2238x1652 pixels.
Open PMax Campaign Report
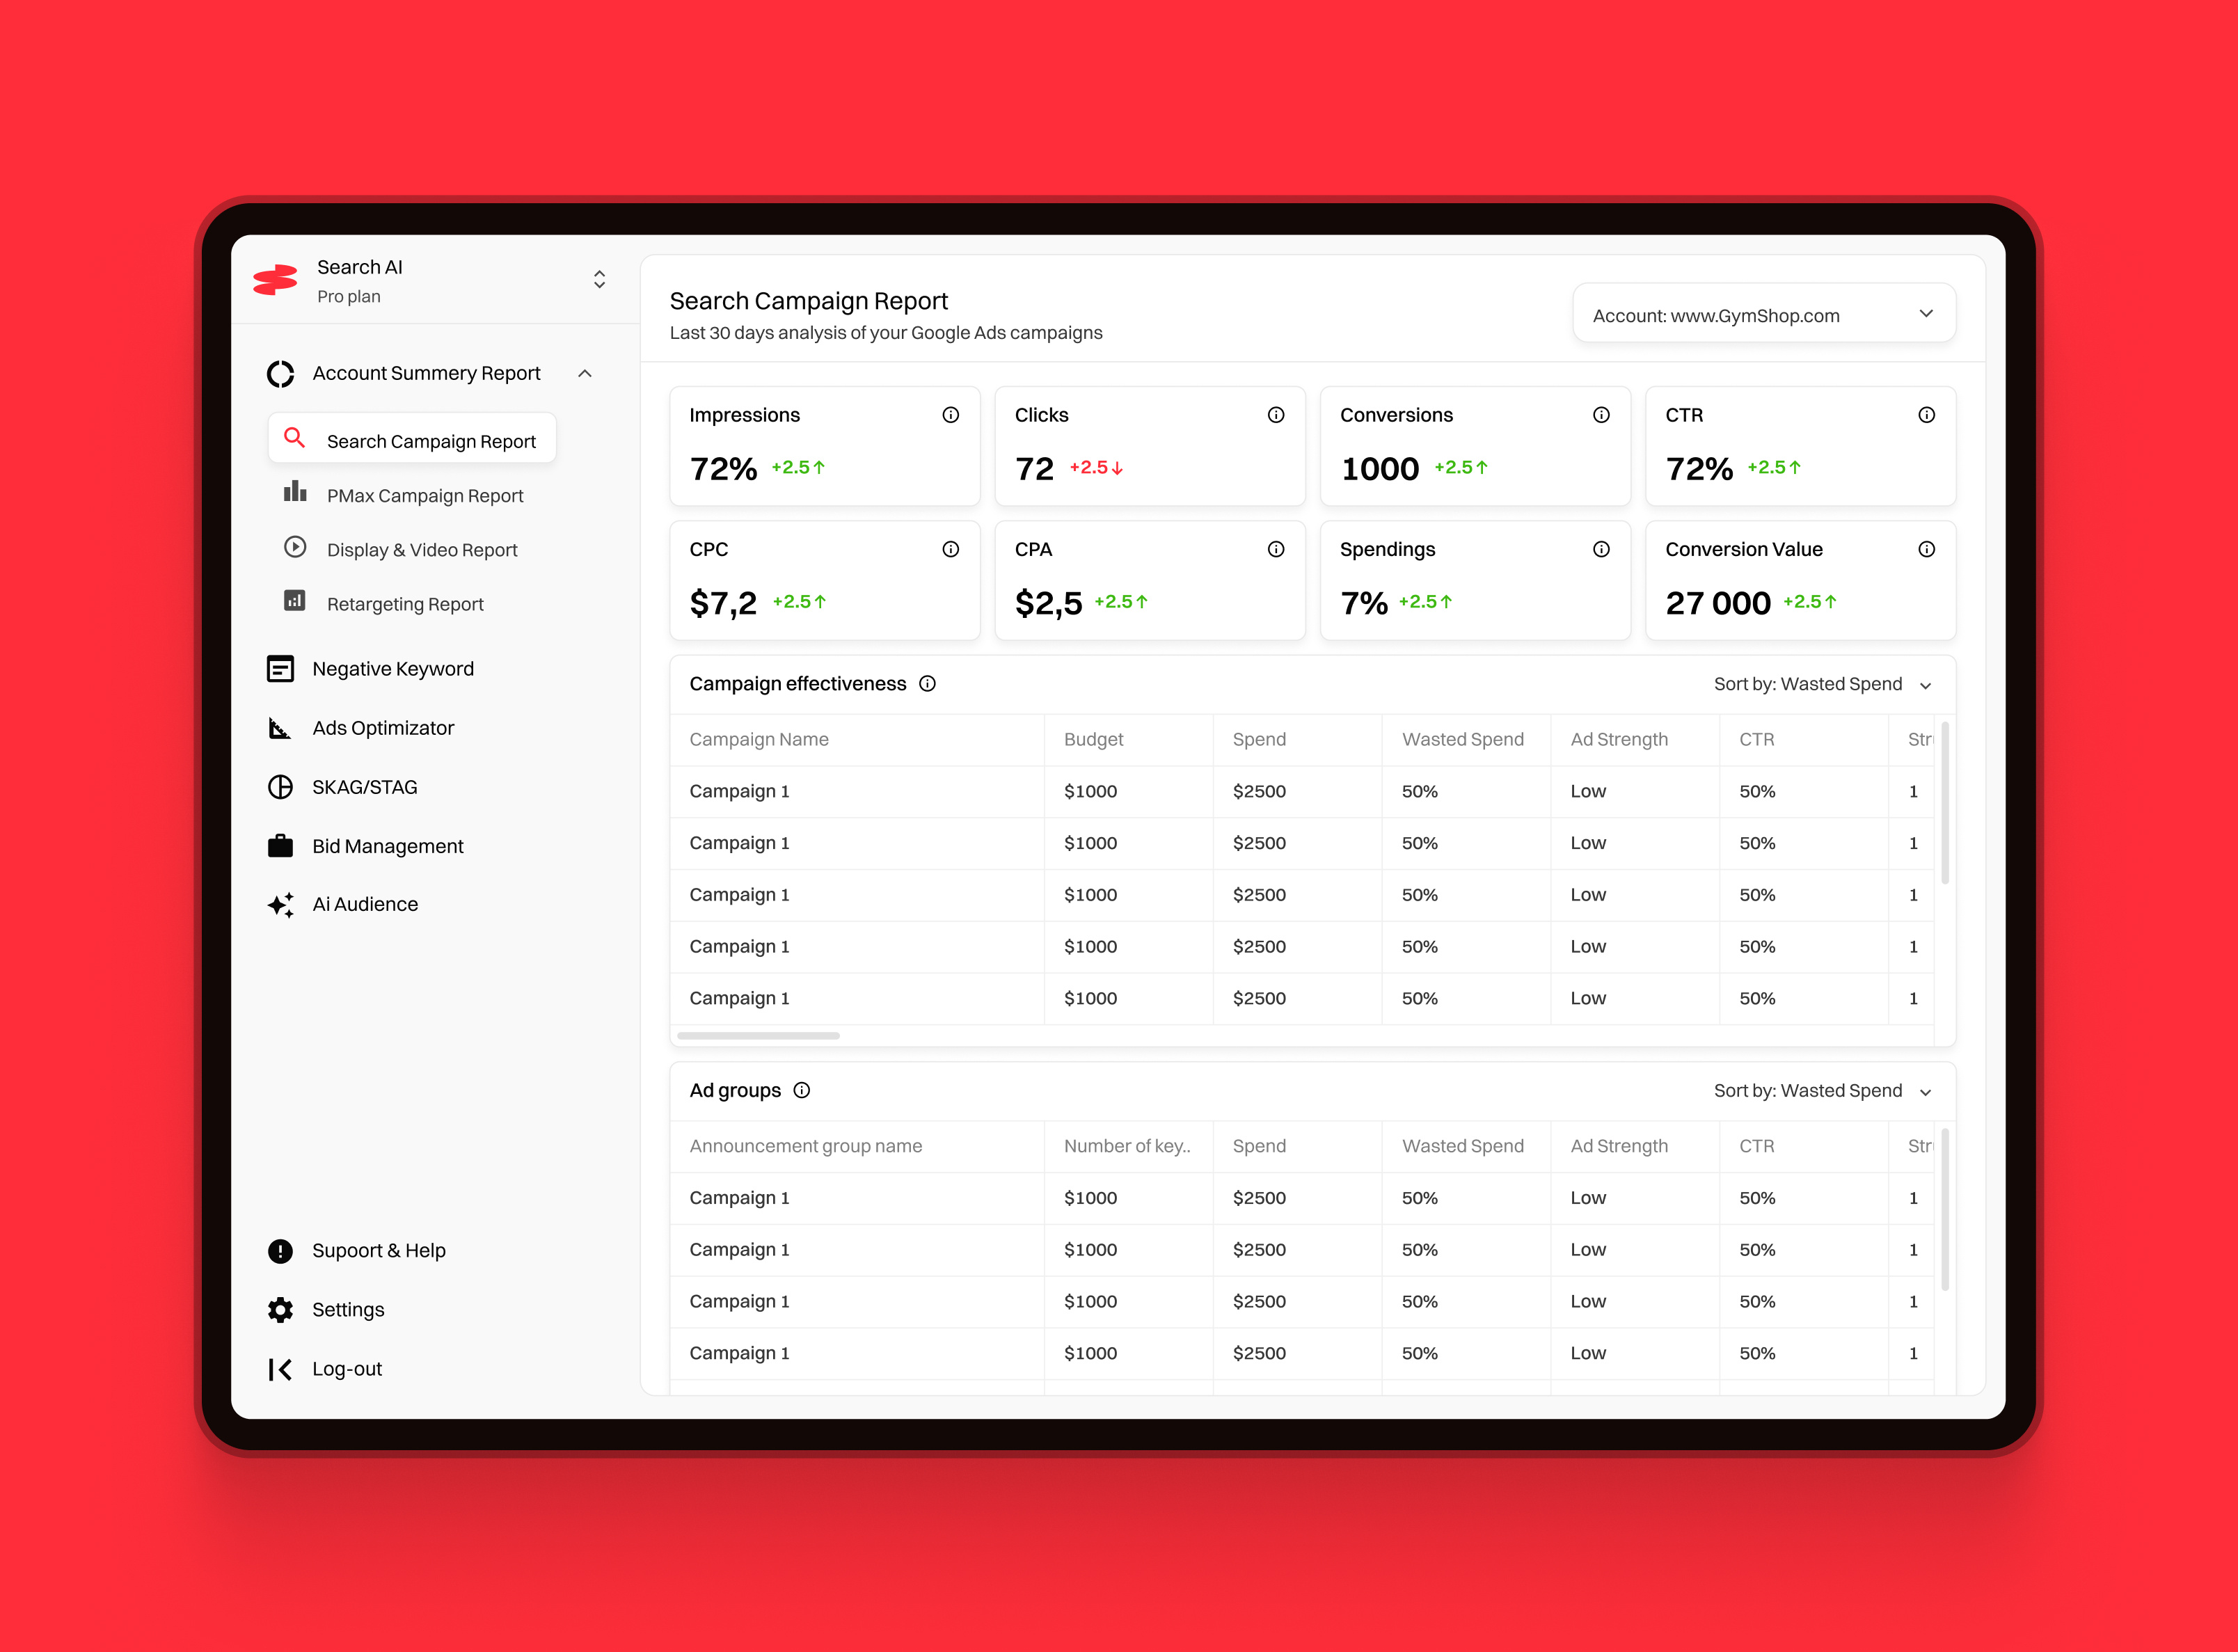pos(424,496)
